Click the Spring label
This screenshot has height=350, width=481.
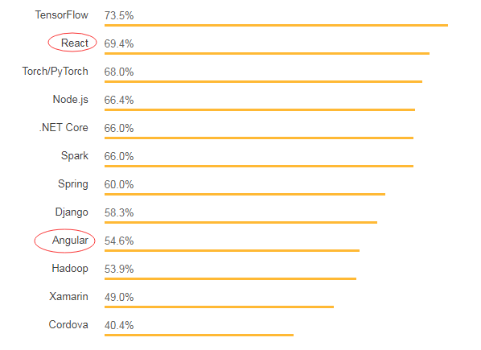pos(73,184)
